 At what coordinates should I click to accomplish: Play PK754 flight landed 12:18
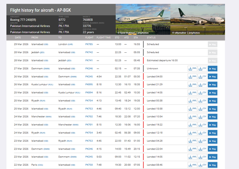212,133
